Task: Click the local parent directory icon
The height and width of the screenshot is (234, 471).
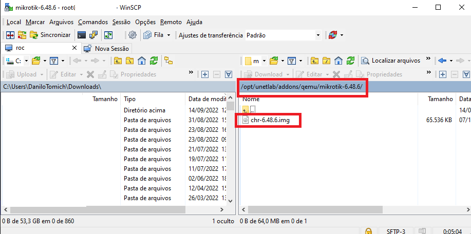Action: tap(118, 61)
